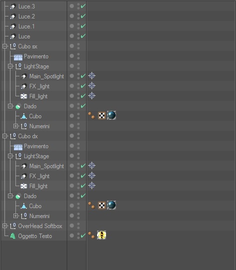This screenshot has height=270, width=236.
Task: Select 'FX _light' name under Cubo sx
Action: [39, 86]
